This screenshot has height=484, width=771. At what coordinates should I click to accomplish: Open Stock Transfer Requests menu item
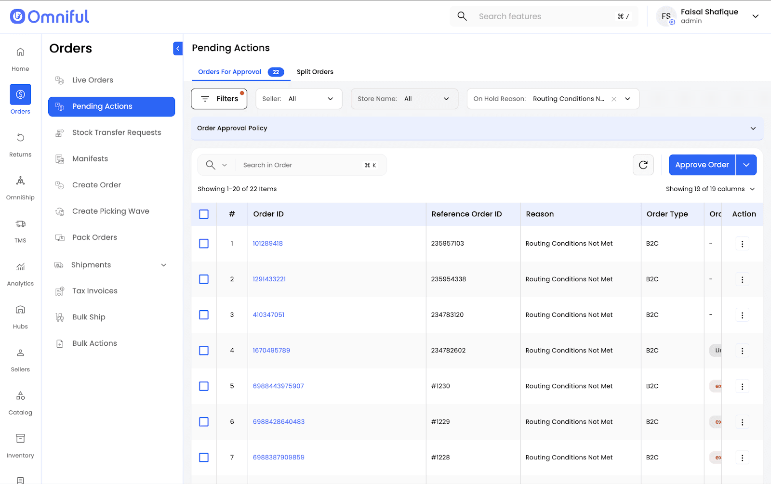click(117, 132)
